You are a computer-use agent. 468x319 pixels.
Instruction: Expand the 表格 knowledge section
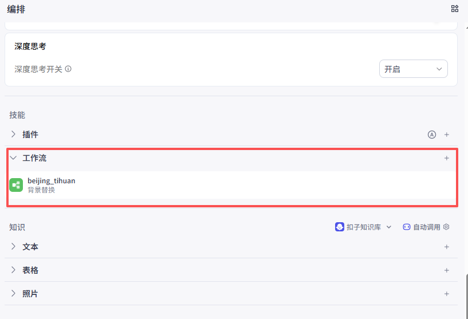[x=13, y=270]
